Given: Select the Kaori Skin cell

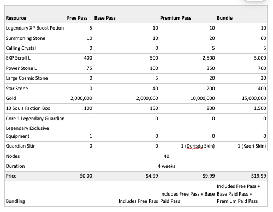Looking at the screenshot, I should tap(241, 146).
